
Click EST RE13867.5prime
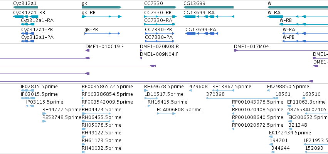pos(223,90)
